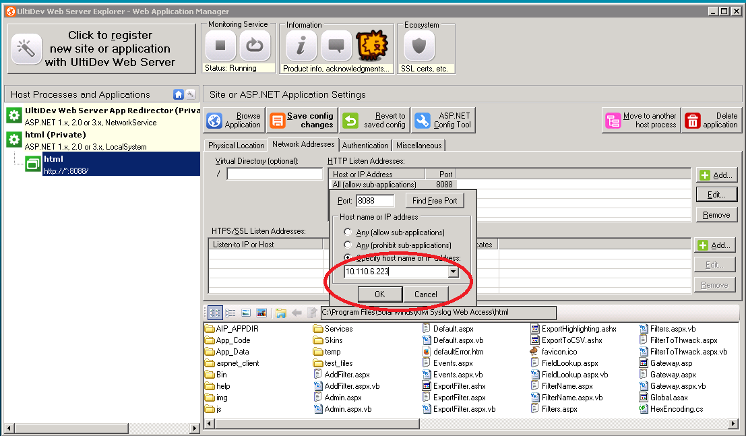Image resolution: width=746 pixels, height=436 pixels.
Task: Switch to Network Addresses tab
Action: point(303,144)
